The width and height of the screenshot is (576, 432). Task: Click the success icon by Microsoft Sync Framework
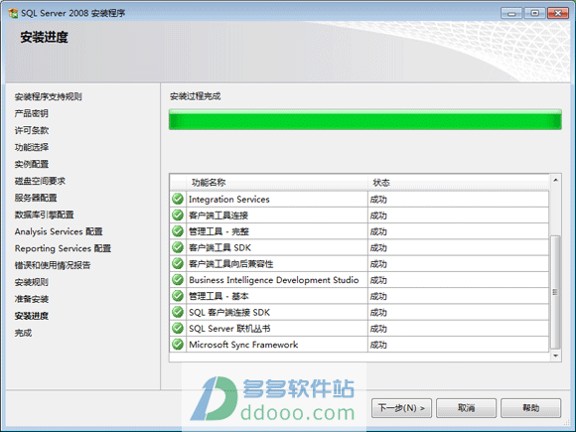pyautogui.click(x=178, y=345)
